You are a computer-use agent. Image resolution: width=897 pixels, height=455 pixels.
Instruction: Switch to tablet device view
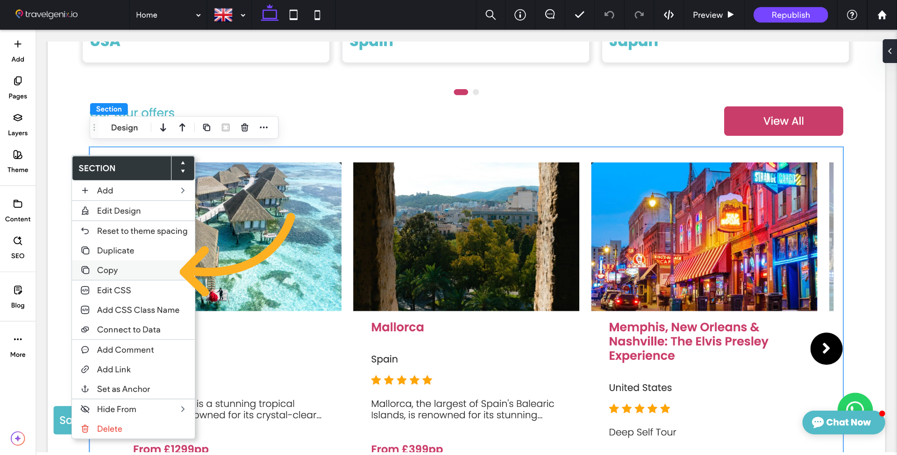(293, 15)
